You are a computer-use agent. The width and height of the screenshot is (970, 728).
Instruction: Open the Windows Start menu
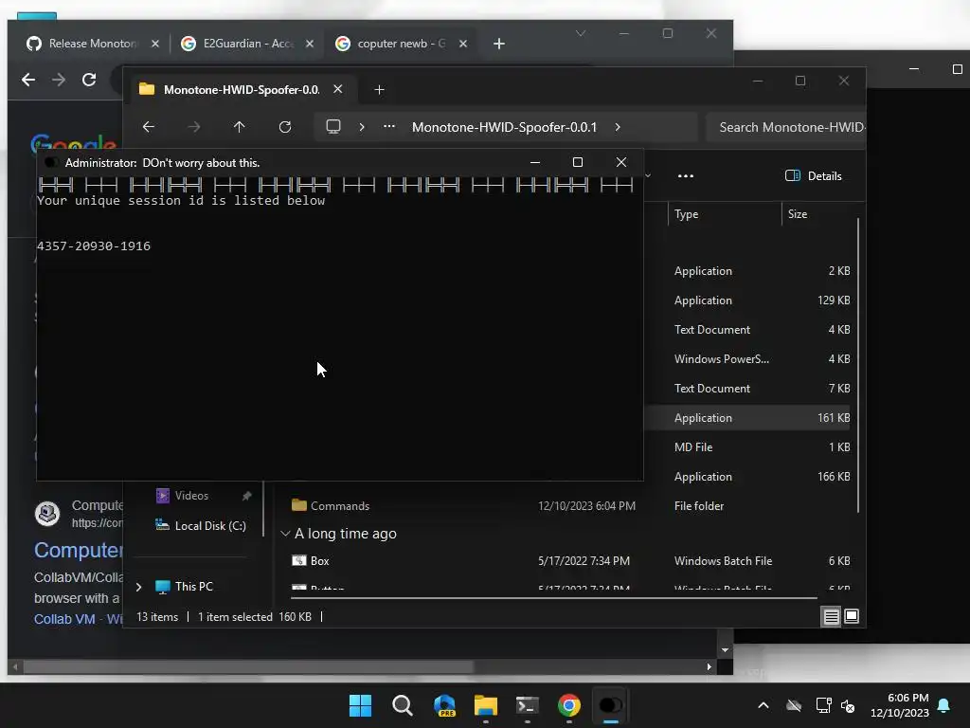pos(360,705)
